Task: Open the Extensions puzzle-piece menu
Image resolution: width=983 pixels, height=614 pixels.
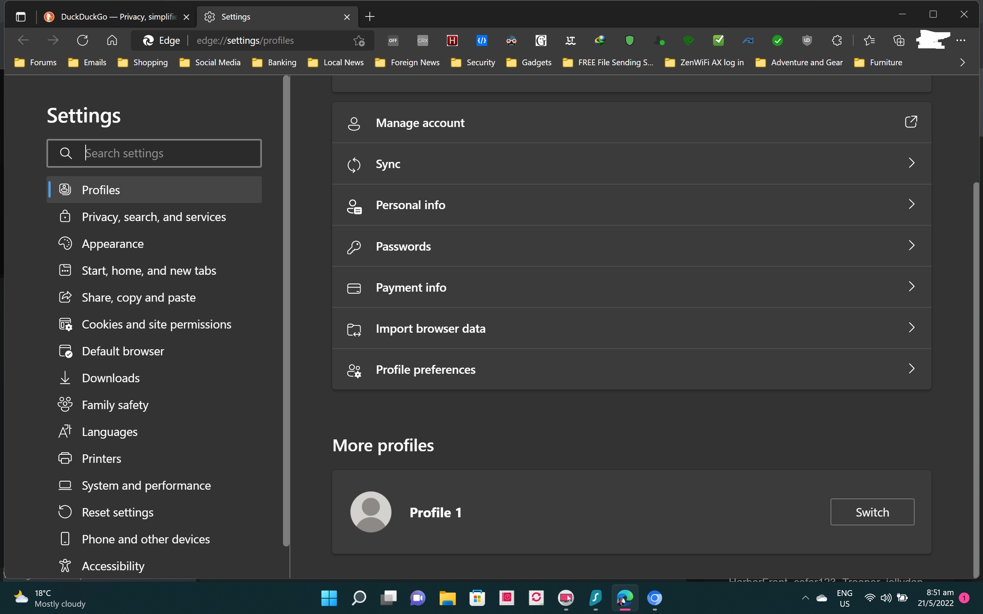Action: 836,40
